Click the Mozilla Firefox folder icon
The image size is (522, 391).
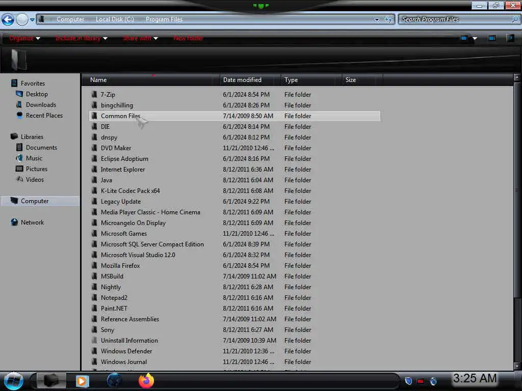[x=94, y=265]
